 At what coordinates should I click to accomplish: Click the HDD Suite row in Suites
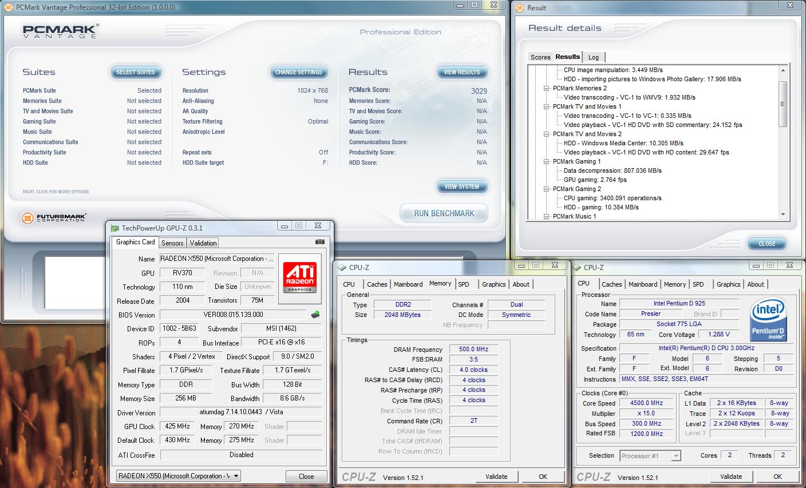pos(92,162)
